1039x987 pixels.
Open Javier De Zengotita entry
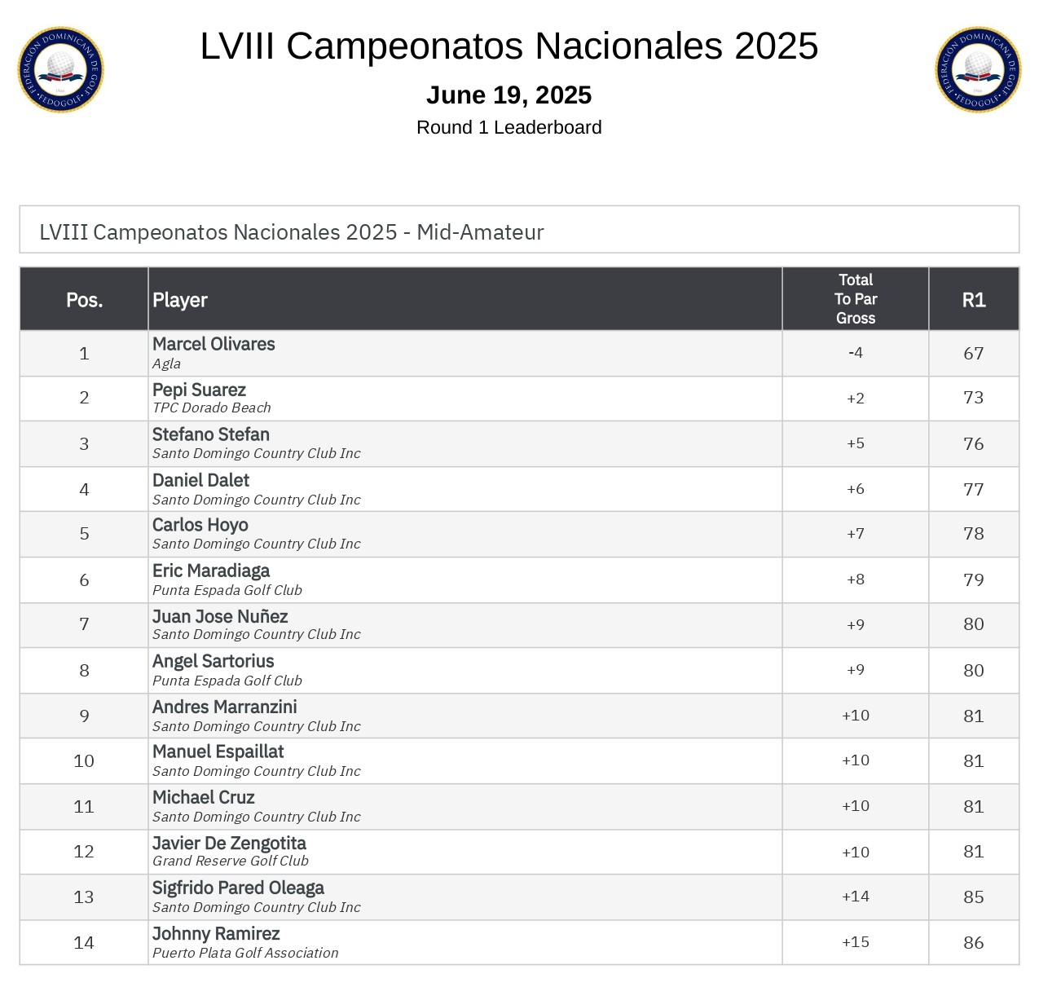click(229, 844)
